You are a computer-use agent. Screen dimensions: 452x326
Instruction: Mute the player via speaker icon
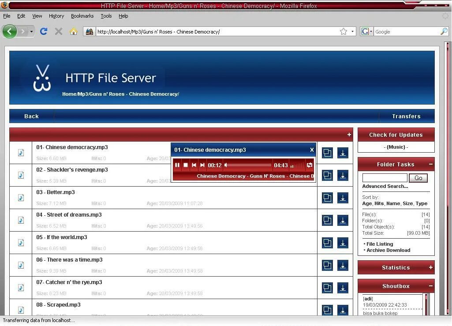pos(226,165)
